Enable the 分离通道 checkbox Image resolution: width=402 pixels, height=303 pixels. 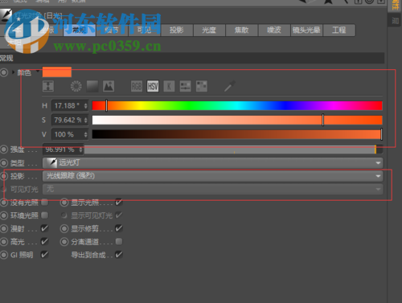[119, 241]
